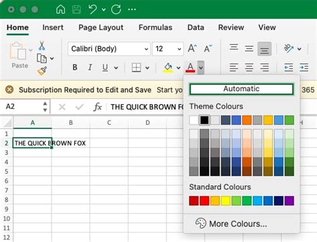Click the Redo circular arrow icon
Screen dimensions: 317x242
pos(116,9)
